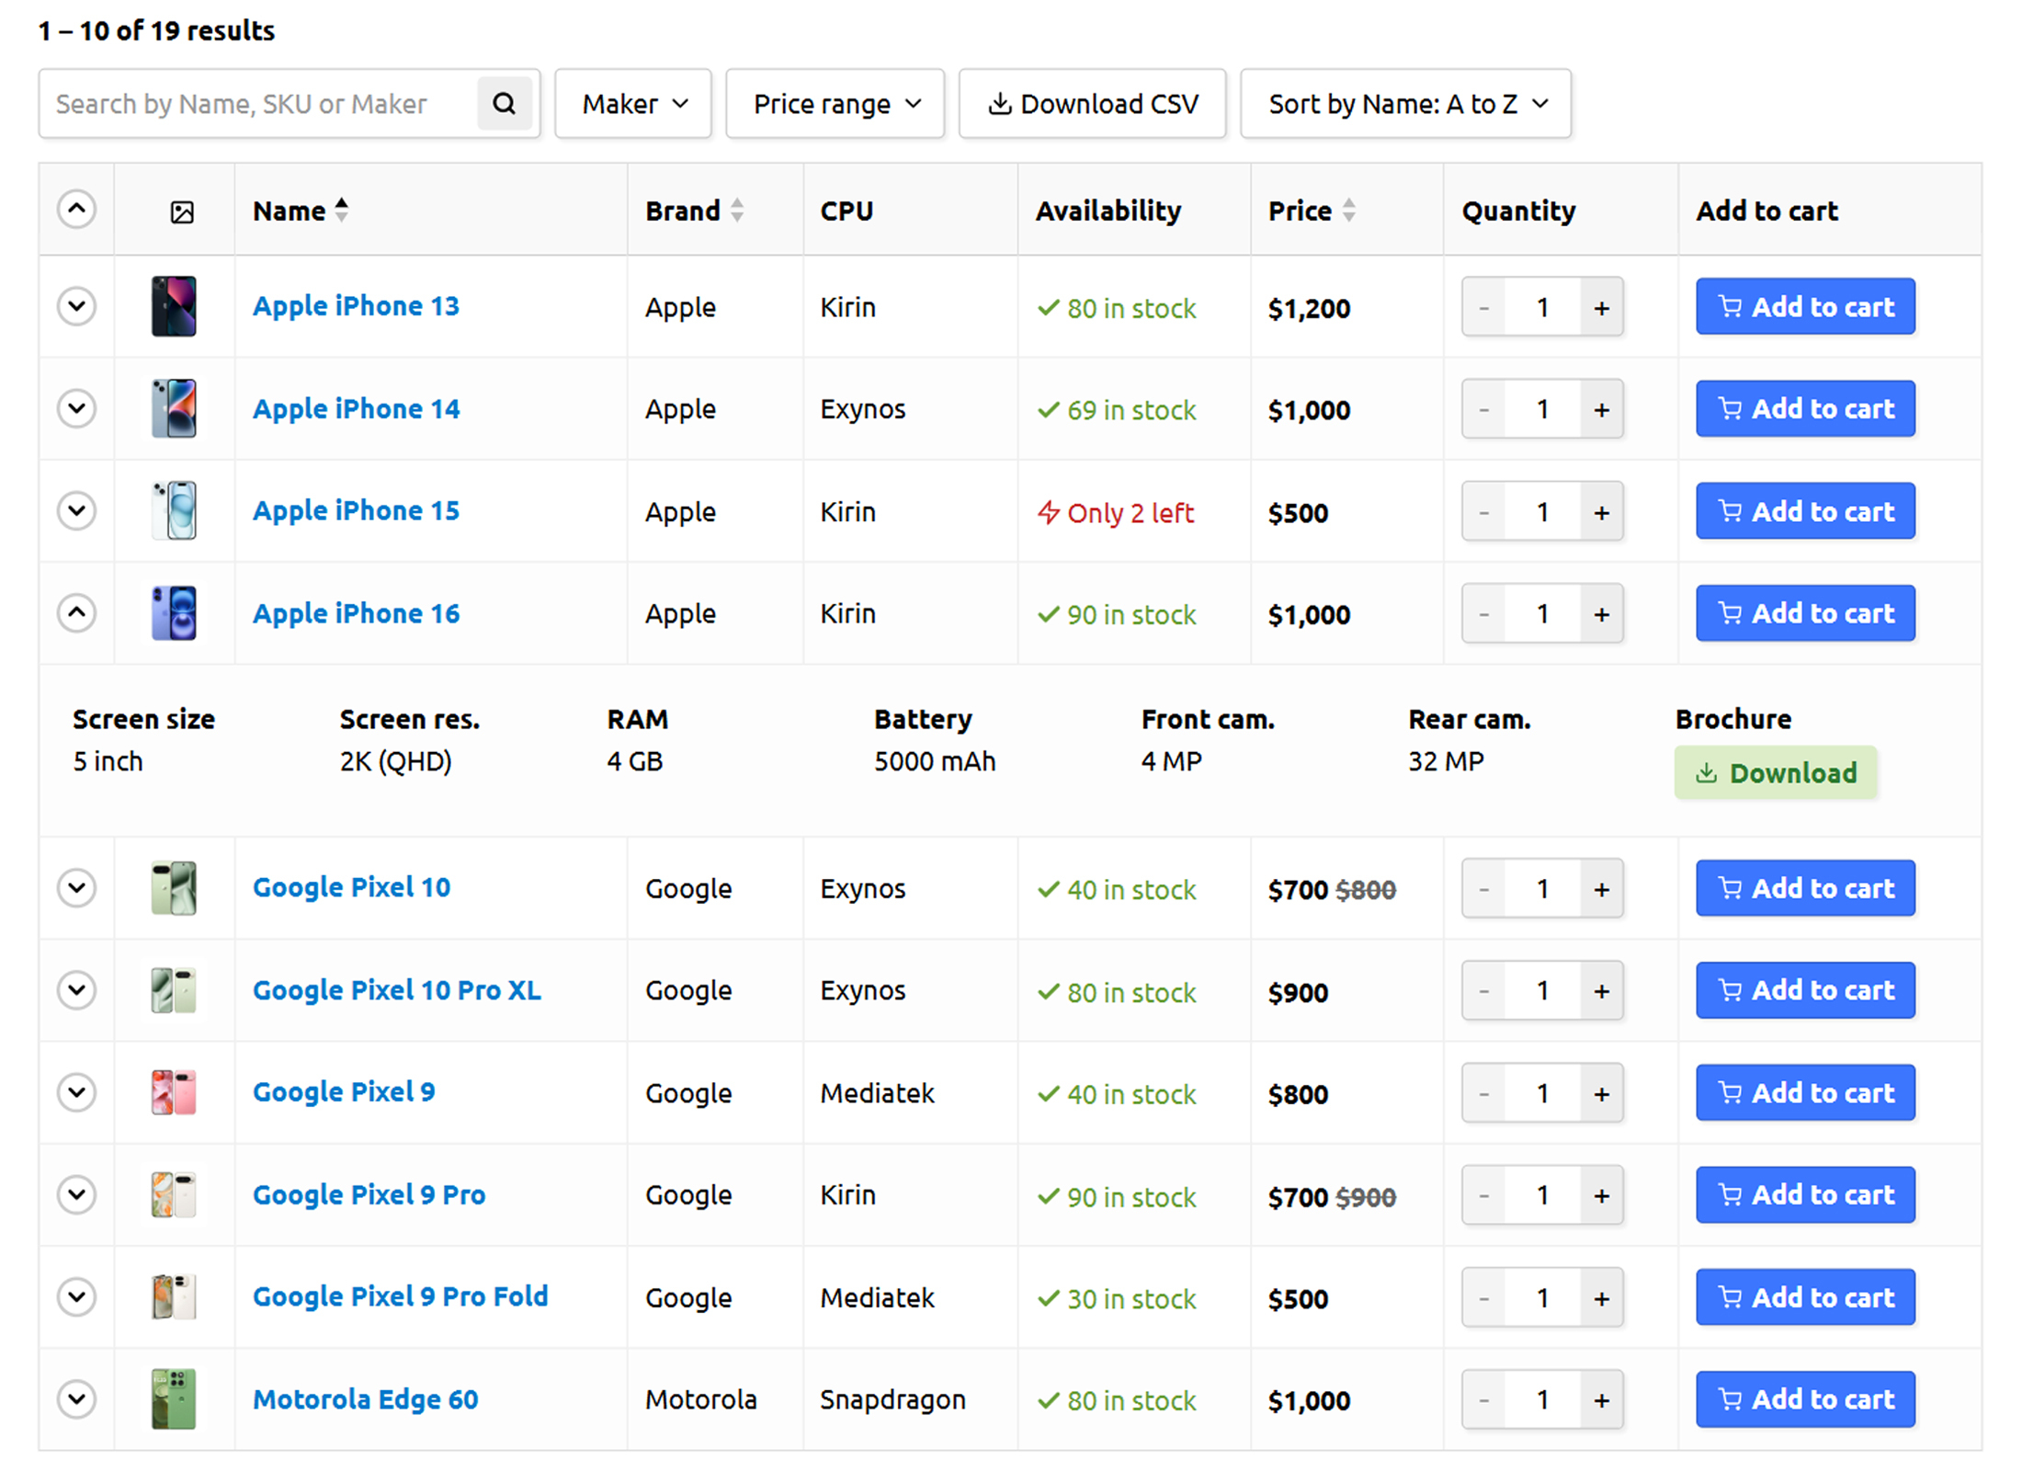Click the Apple iPhone 15 thumbnail image
This screenshot has height=1471, width=2022.
click(174, 511)
